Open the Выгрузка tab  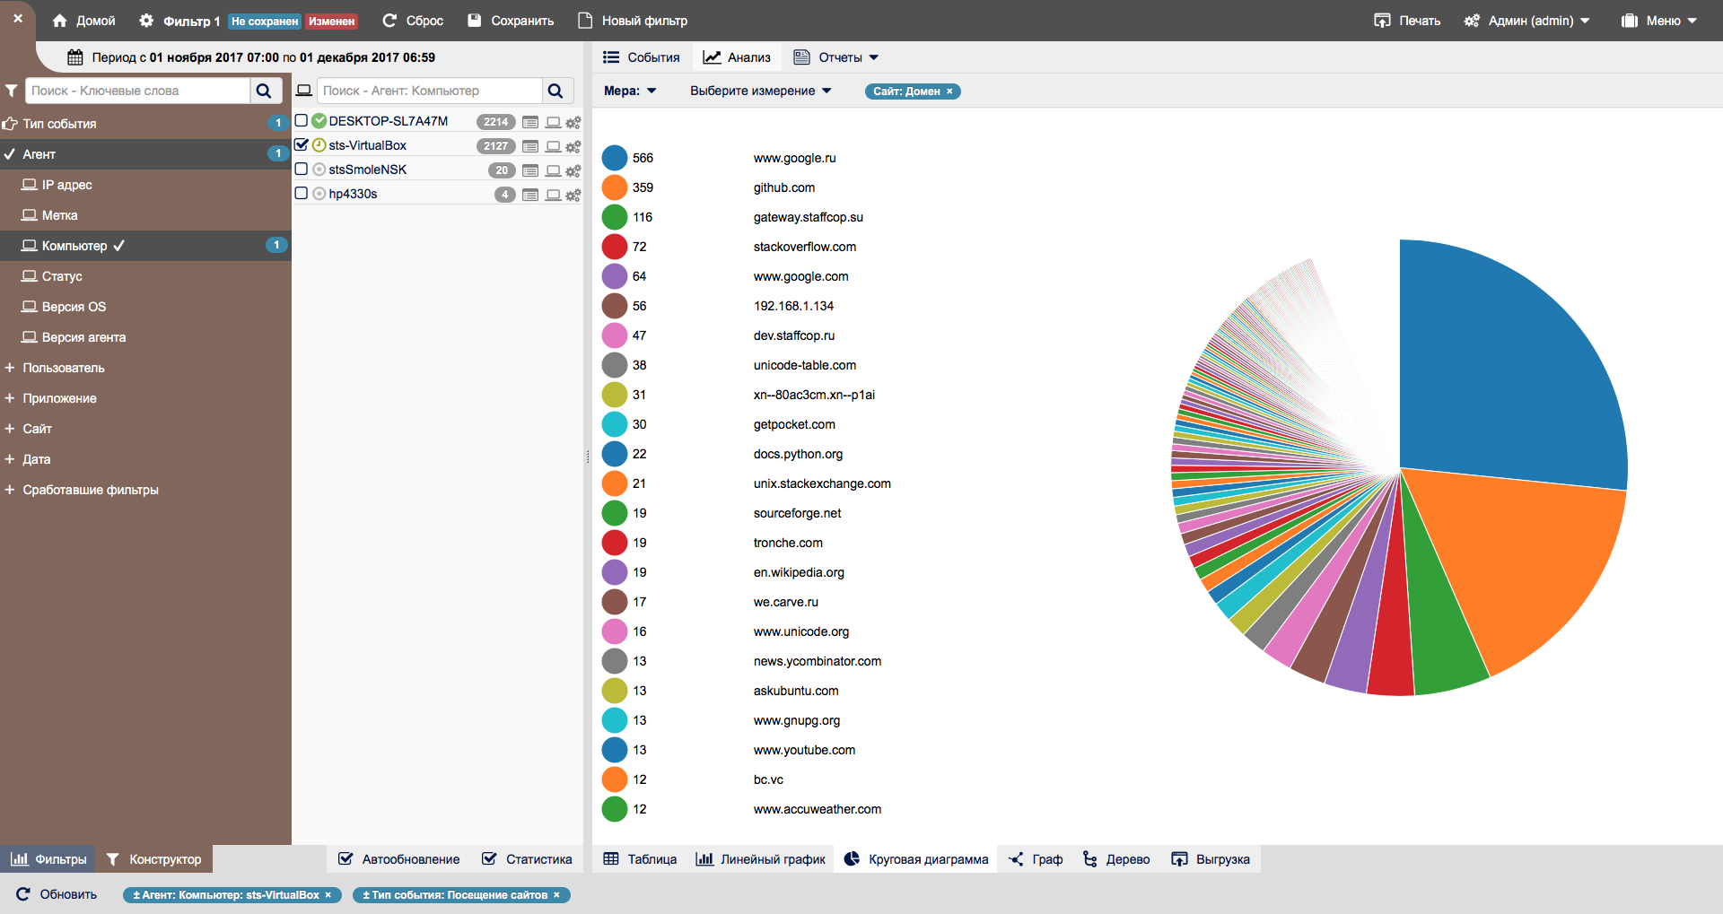pos(1211,859)
